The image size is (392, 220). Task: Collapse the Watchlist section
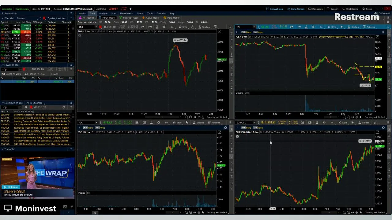2,18
